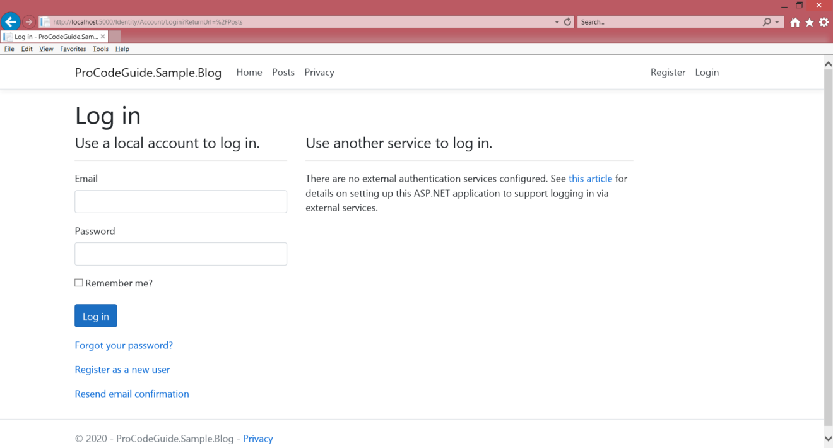Open browser settings via the gear icon

pyautogui.click(x=823, y=21)
